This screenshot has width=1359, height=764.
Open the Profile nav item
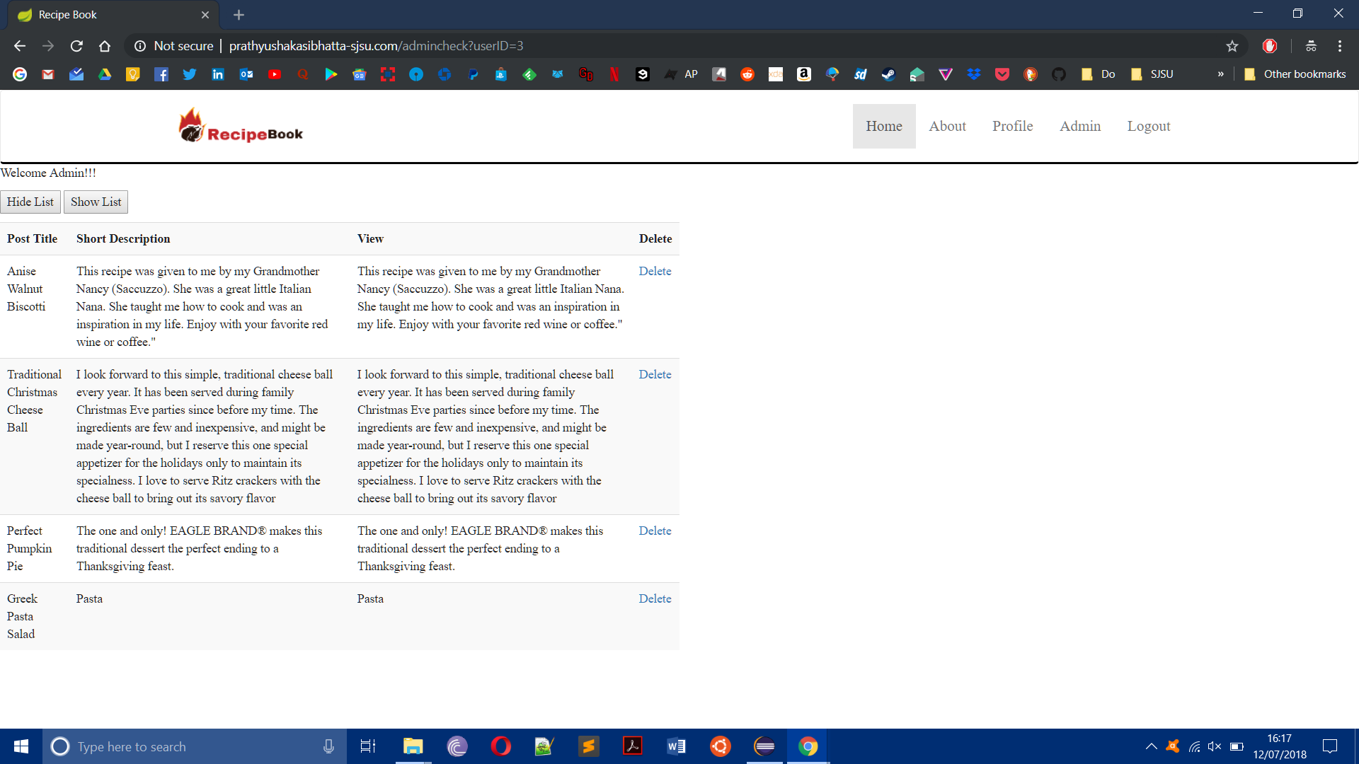click(1012, 126)
